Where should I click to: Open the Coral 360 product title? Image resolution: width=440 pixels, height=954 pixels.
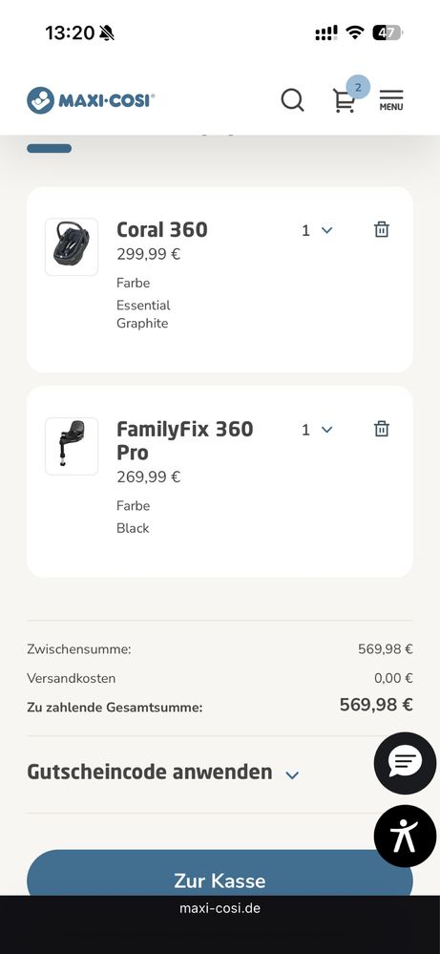pyautogui.click(x=162, y=229)
